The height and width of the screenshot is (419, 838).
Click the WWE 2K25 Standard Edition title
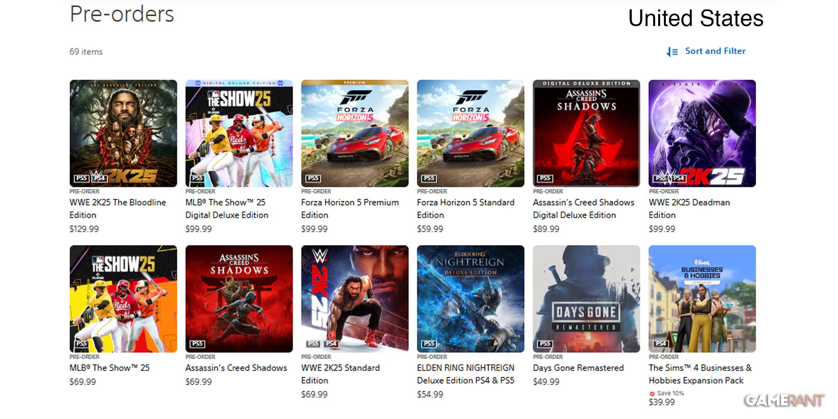341,374
